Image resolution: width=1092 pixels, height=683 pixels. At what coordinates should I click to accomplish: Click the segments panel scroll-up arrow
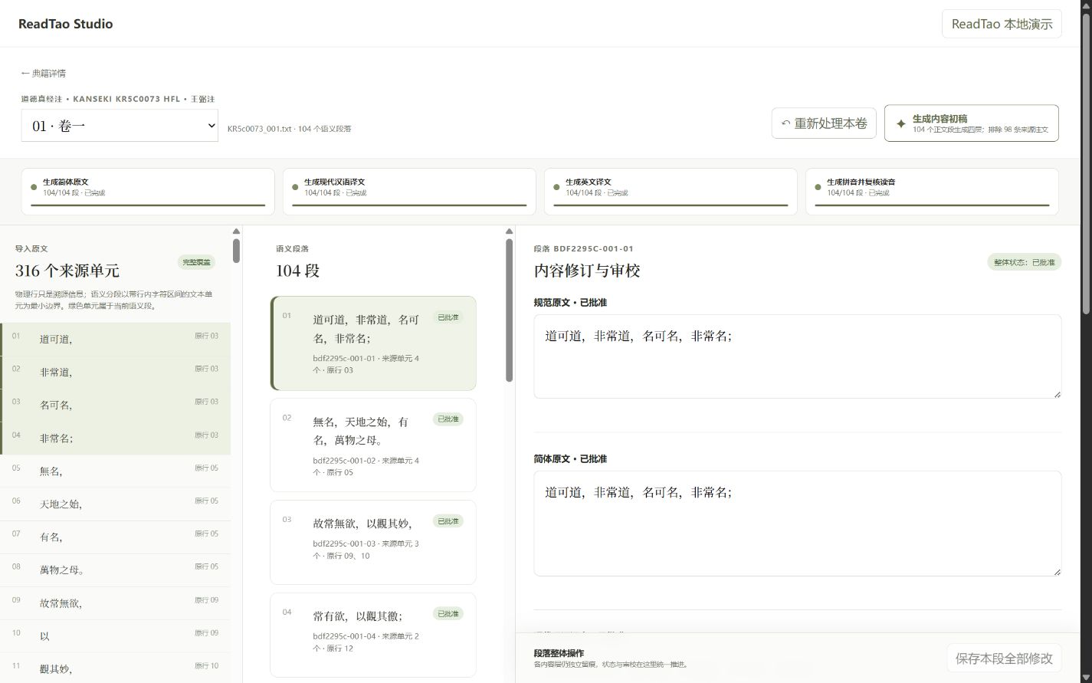click(509, 231)
